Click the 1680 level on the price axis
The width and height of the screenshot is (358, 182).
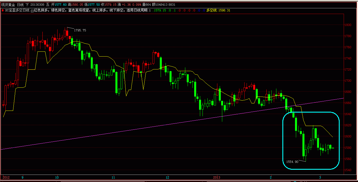pyautogui.click(x=348, y=92)
